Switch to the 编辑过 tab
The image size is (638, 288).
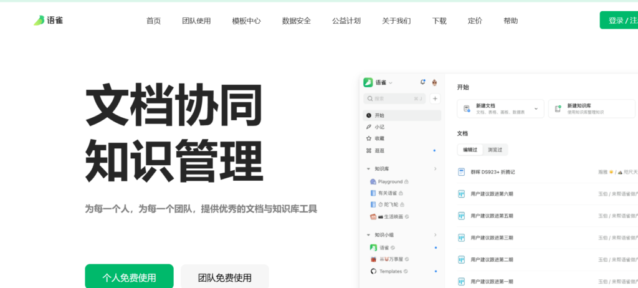coord(470,150)
